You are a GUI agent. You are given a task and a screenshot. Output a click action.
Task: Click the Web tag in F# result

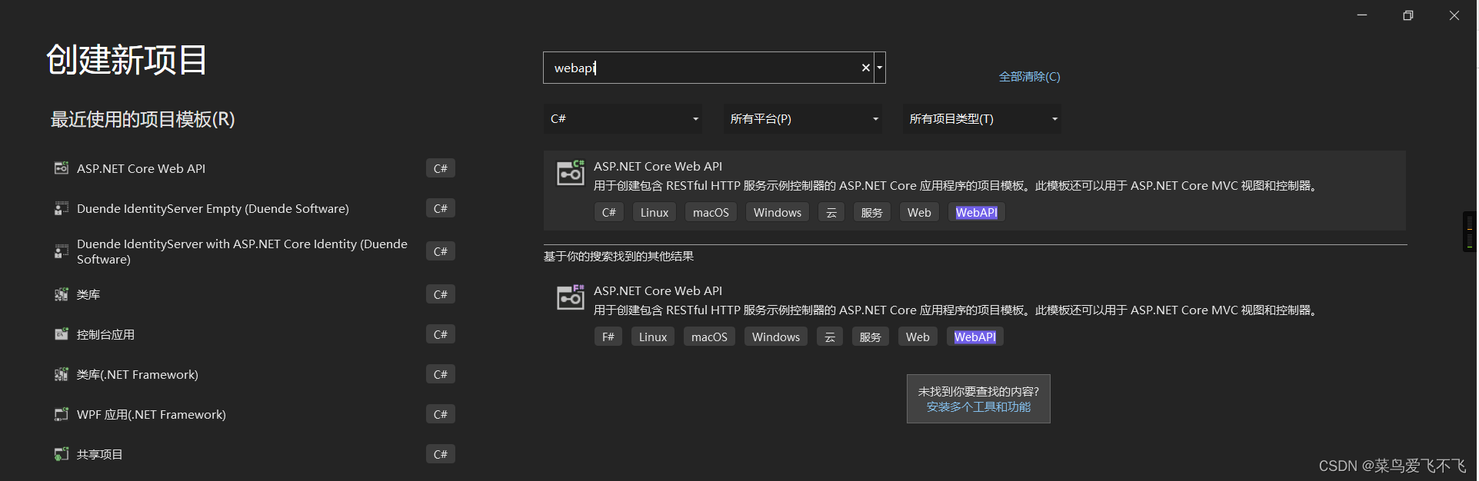[918, 337]
